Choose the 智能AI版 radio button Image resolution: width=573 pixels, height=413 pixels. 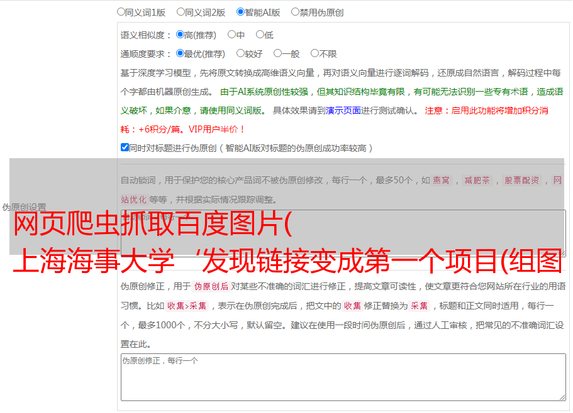coord(240,11)
